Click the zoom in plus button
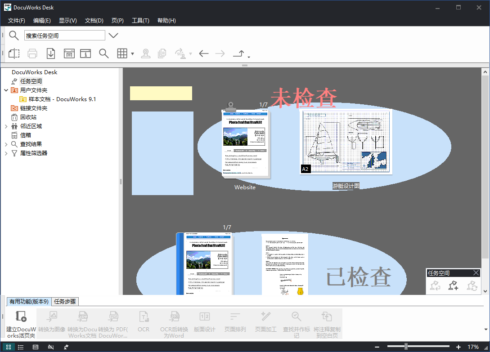The width and height of the screenshot is (490, 352). [459, 347]
